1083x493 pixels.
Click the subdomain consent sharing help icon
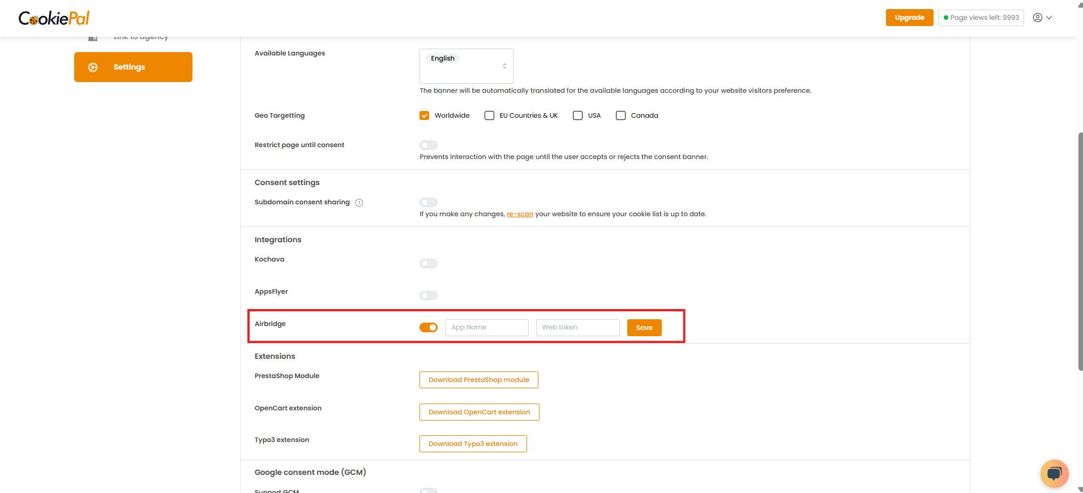pos(359,203)
